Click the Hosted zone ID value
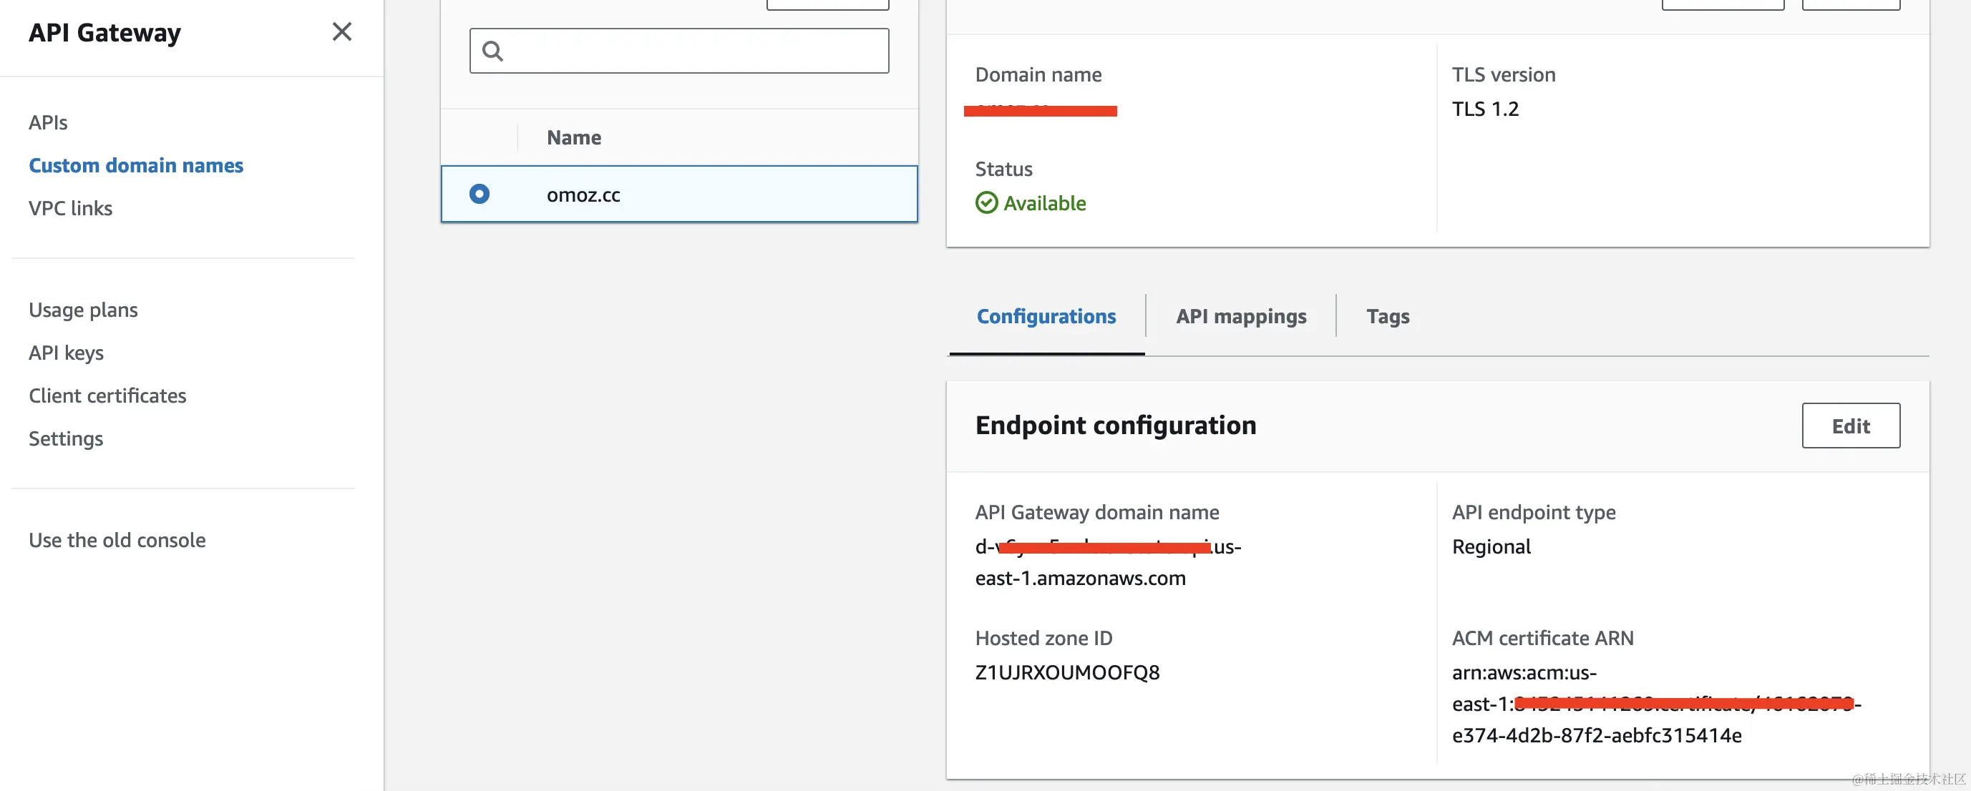This screenshot has width=1971, height=791. click(x=1066, y=672)
